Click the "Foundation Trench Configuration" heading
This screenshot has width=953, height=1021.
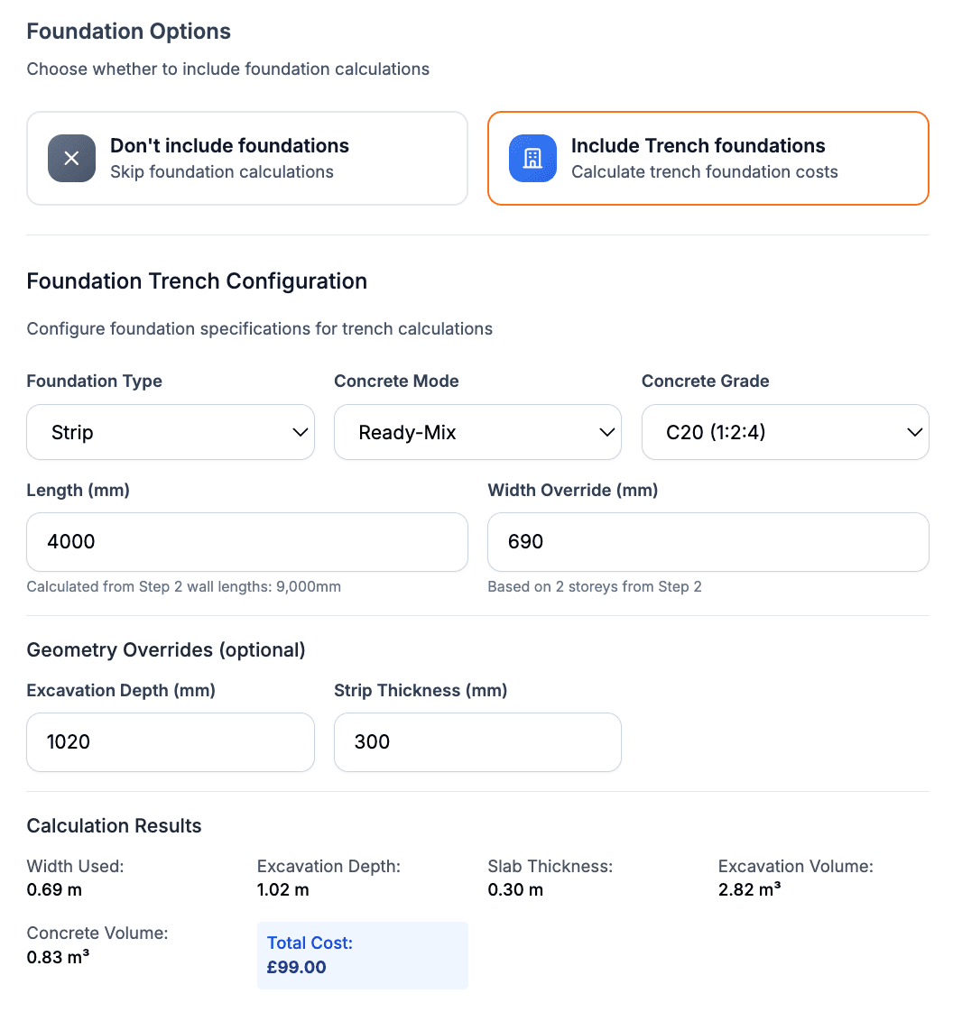click(x=197, y=281)
